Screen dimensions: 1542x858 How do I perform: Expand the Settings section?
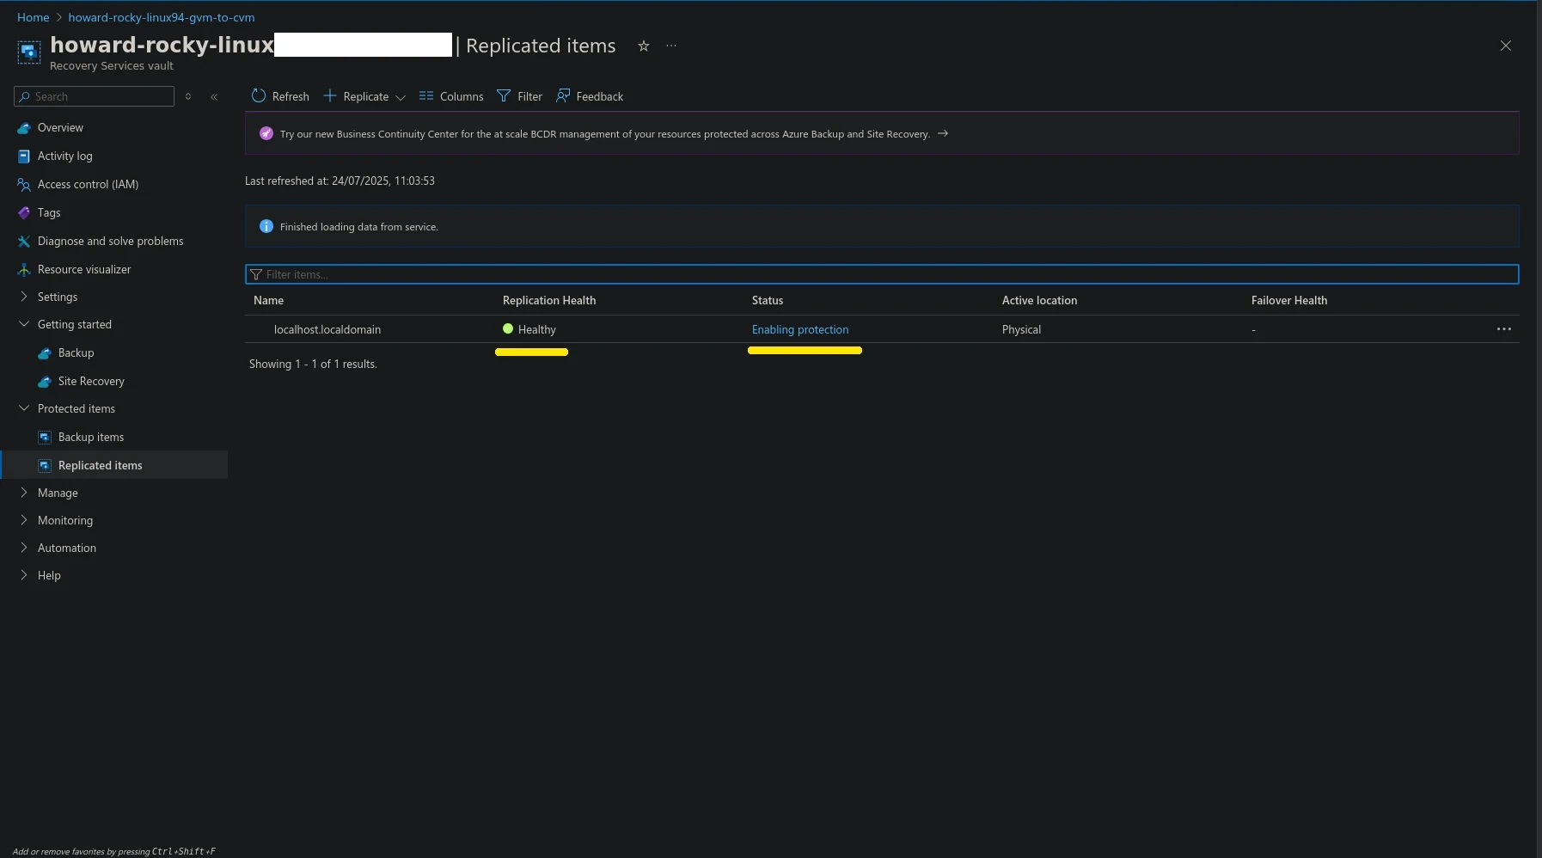click(57, 297)
